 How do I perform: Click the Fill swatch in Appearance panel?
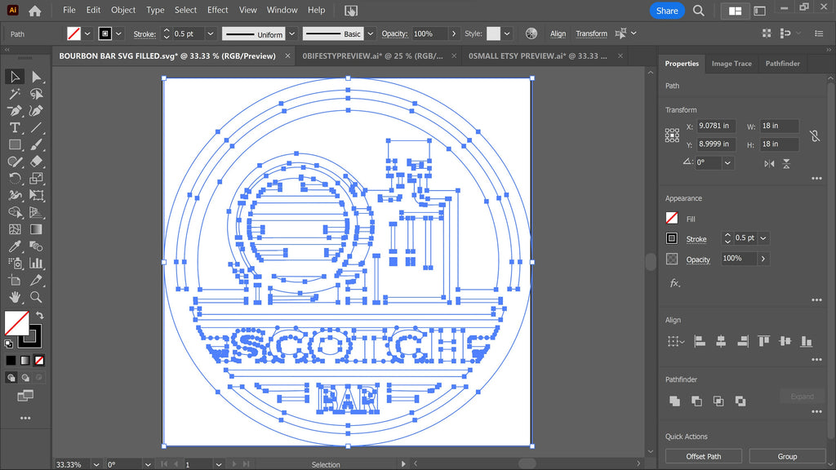(672, 218)
